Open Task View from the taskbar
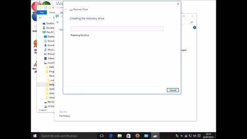The width and height of the screenshot is (247, 139). click(102, 136)
